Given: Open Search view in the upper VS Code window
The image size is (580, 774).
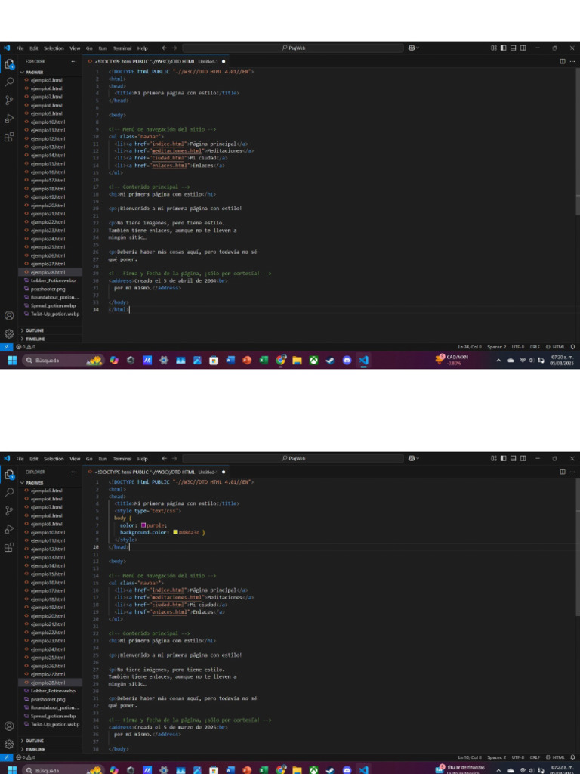Looking at the screenshot, I should 9,82.
